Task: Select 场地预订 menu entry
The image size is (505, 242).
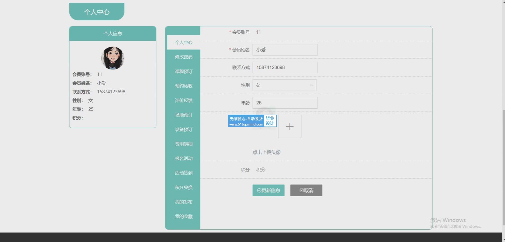Action: [x=184, y=115]
